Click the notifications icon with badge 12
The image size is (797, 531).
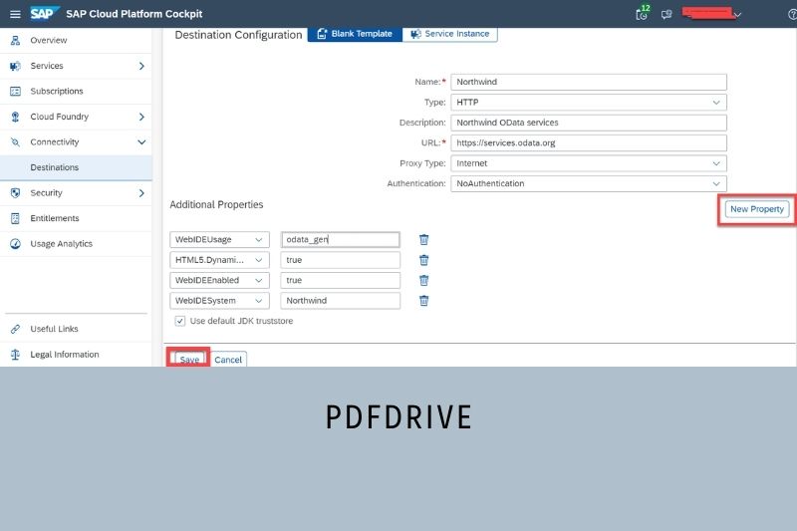click(x=643, y=14)
